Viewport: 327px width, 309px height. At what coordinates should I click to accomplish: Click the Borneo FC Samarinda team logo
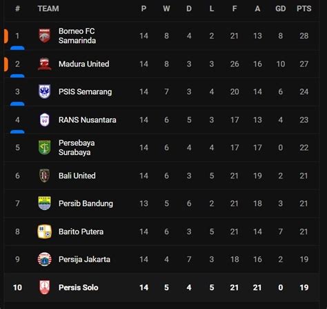coord(44,36)
